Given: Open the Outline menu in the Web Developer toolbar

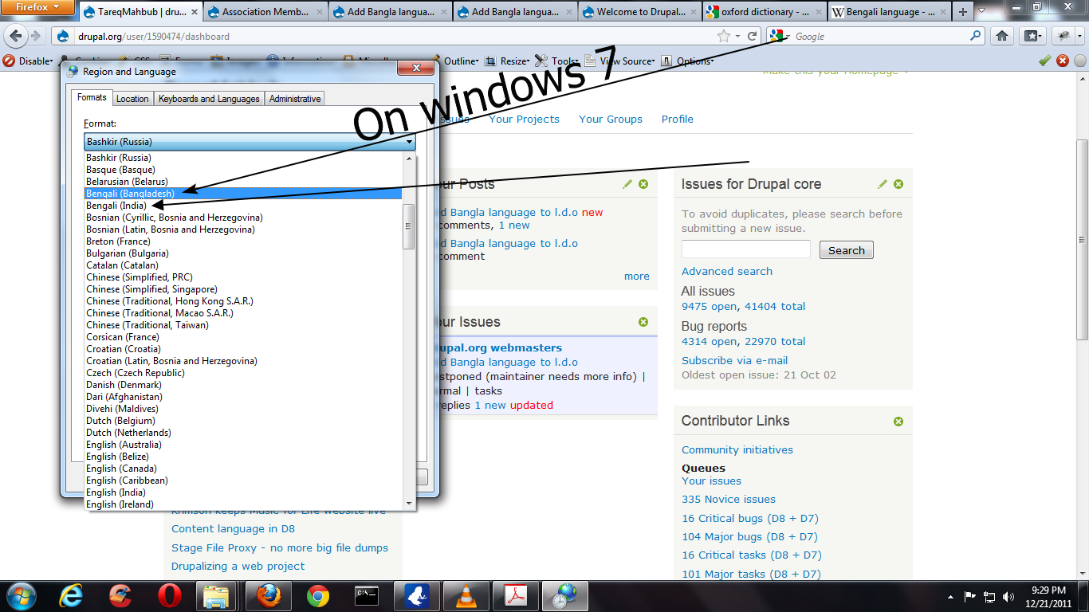Looking at the screenshot, I should coord(455,61).
